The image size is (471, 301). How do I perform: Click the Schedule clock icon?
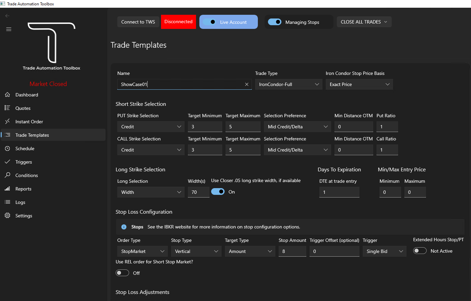(7, 148)
